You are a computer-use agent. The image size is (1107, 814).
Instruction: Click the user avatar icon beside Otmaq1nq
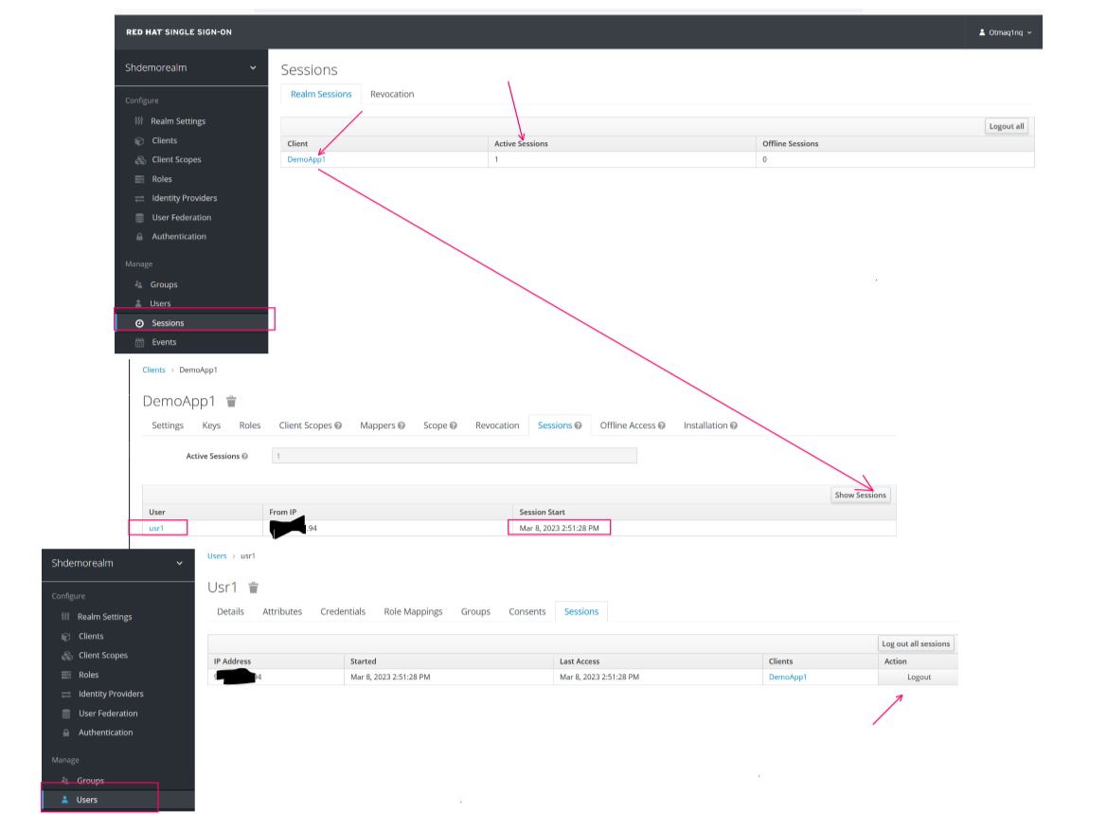(982, 32)
